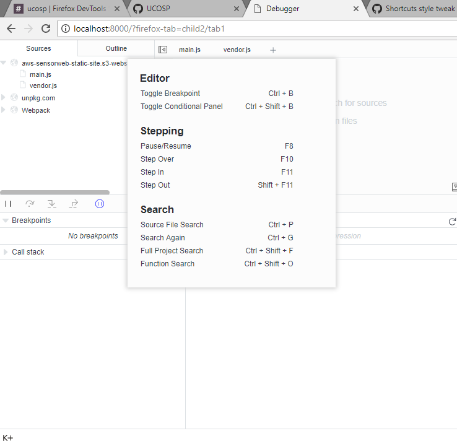The height and width of the screenshot is (441, 457).
Task: Toggle the sources pane collapse icon
Action: [163, 50]
